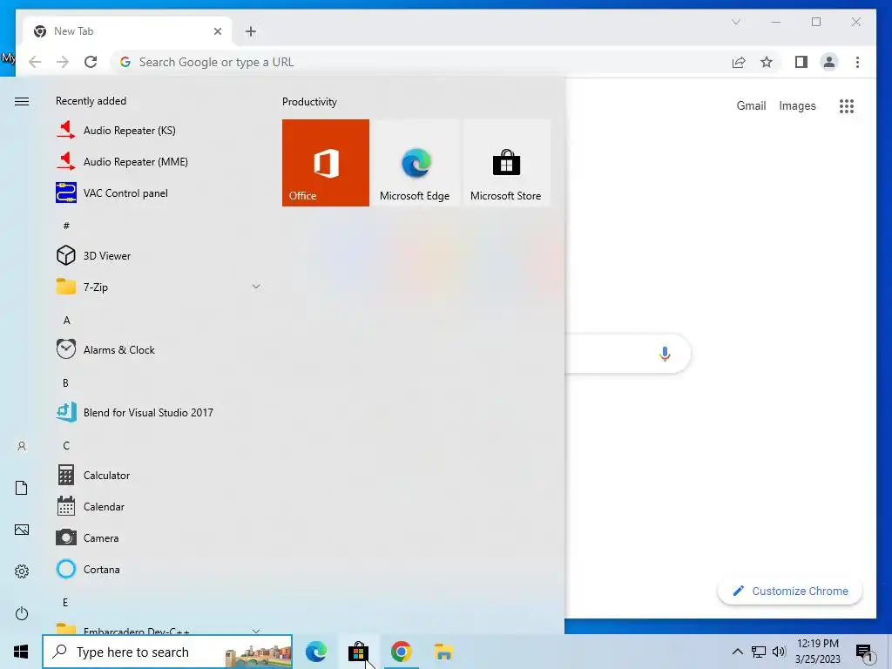The width and height of the screenshot is (892, 669).
Task: Open Gmail link
Action: click(751, 105)
